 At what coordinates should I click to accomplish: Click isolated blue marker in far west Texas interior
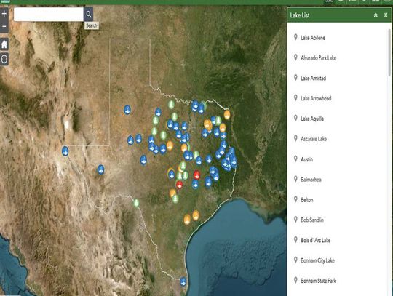pos(100,169)
